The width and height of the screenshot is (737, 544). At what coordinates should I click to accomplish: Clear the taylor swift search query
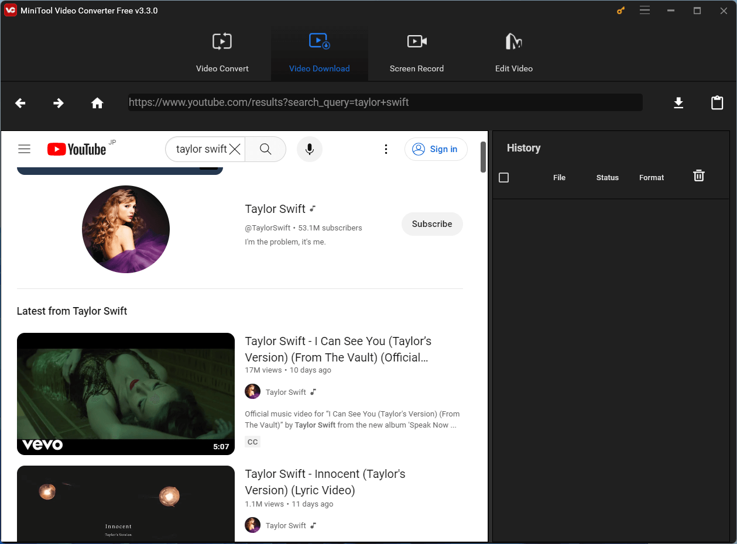tap(235, 149)
